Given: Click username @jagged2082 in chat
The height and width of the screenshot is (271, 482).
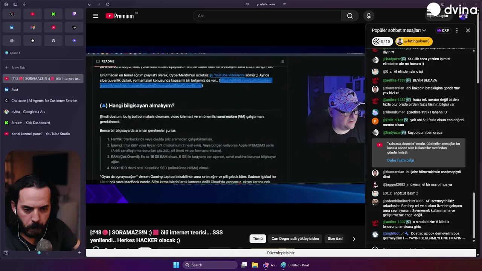Looking at the screenshot, I should 394,184.
